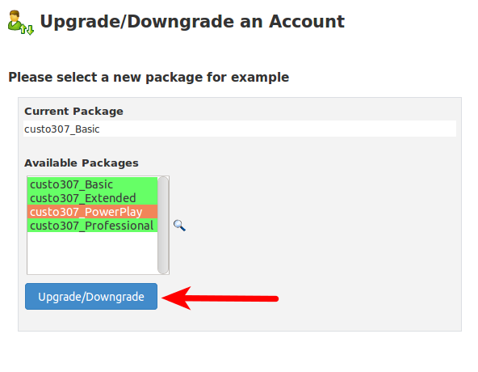Click the Current Package field showing custo307_Basic
Image resolution: width=478 pixels, height=372 pixels.
(x=240, y=129)
